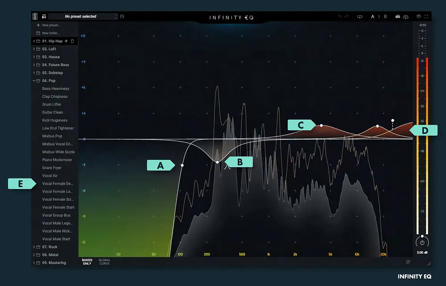Image resolution: width=446 pixels, height=286 pixels.
Task: Toggle the preset browser panel icon
Action: (44, 16)
